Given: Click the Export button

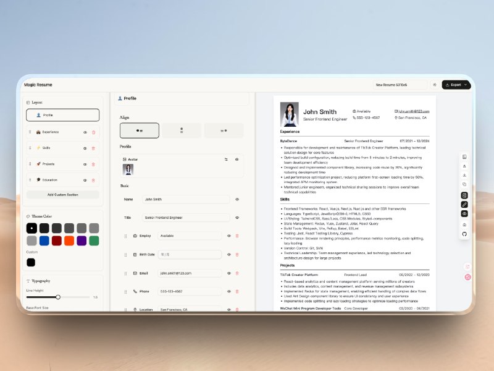Looking at the screenshot, I should 456,85.
